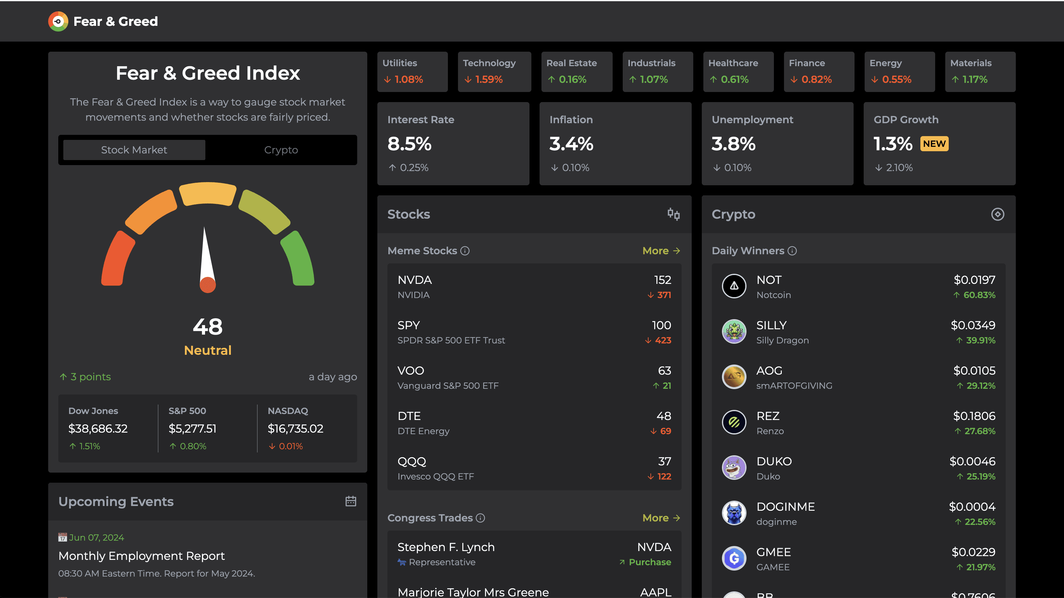
Task: Open the Monthly Employment Report event
Action: pos(141,556)
